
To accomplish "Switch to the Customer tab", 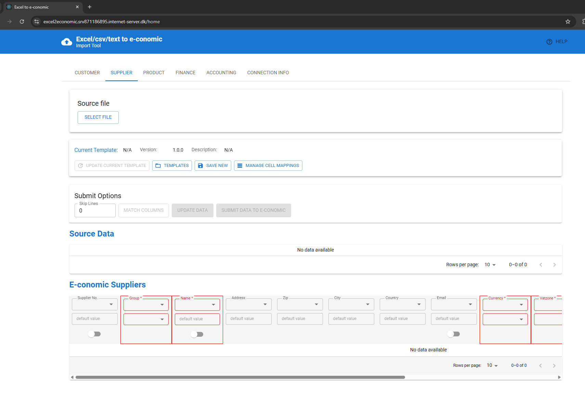I will (x=87, y=73).
